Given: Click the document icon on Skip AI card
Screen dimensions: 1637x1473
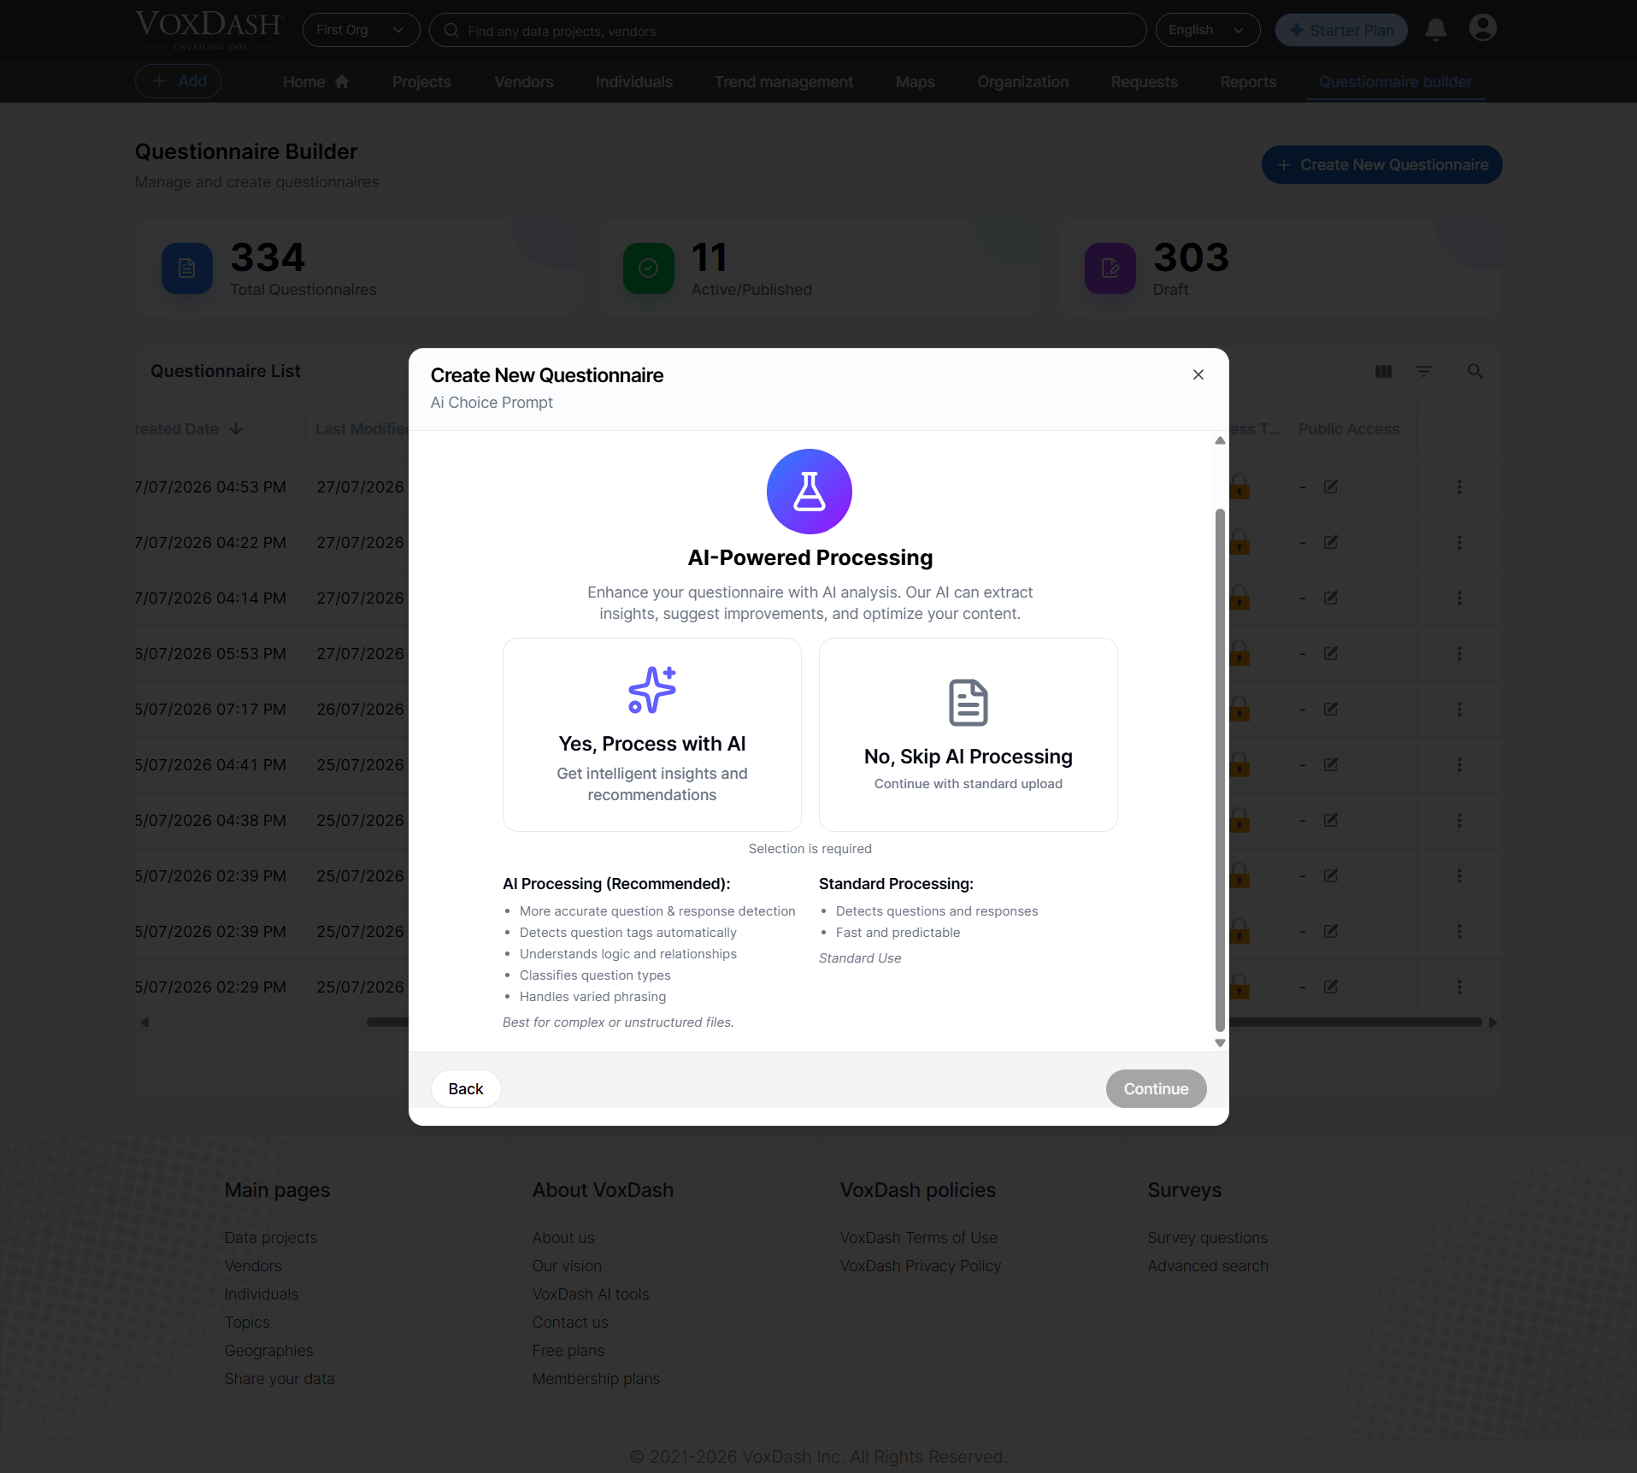Looking at the screenshot, I should [x=968, y=703].
